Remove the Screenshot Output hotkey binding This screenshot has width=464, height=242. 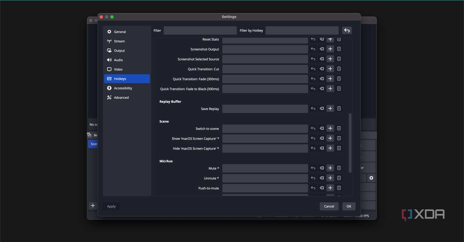tap(339, 49)
